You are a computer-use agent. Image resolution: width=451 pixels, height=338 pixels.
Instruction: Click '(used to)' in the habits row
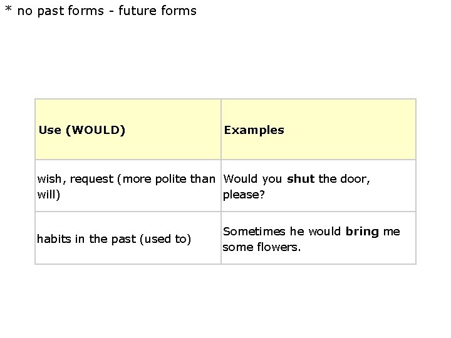coord(165,239)
